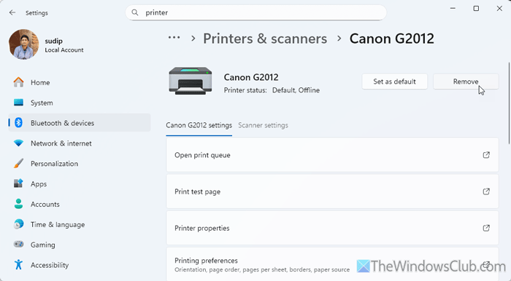
Task: Expand the breadcrumb ellipsis menu
Action: click(x=174, y=38)
